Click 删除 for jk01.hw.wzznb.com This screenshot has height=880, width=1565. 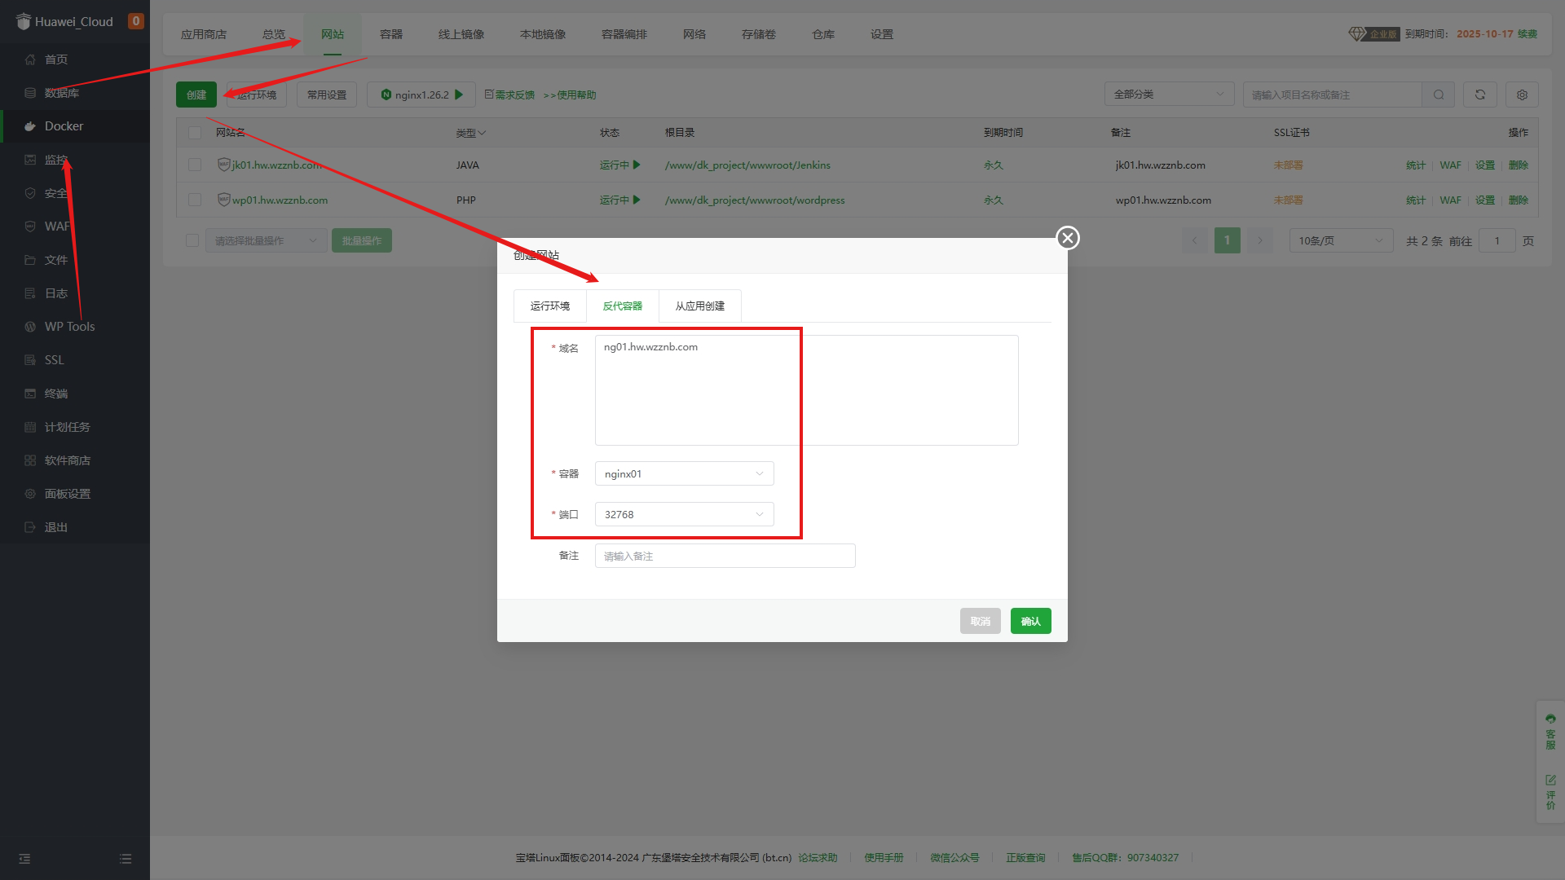pos(1519,165)
